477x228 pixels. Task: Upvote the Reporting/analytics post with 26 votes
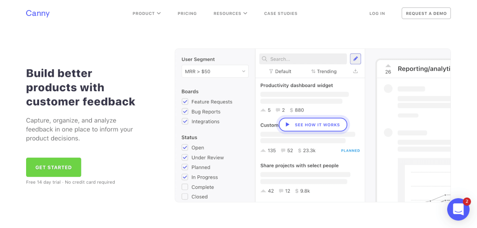pyautogui.click(x=388, y=66)
